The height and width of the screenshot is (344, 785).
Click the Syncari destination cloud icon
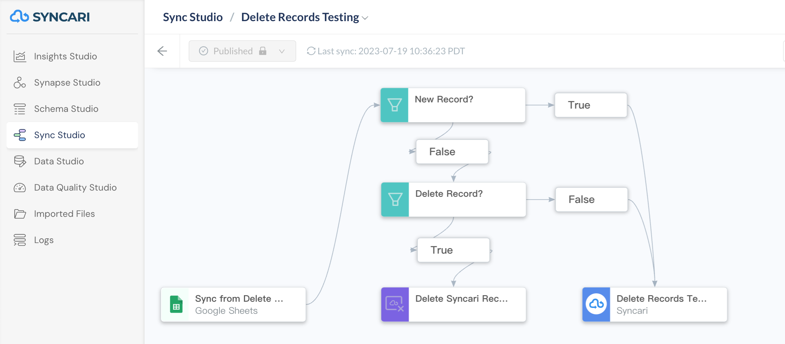click(x=596, y=304)
